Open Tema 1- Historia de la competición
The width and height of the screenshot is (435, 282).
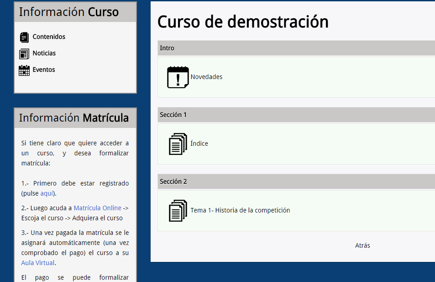[240, 210]
